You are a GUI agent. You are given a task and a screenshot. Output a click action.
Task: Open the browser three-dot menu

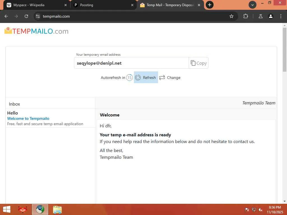281,16
